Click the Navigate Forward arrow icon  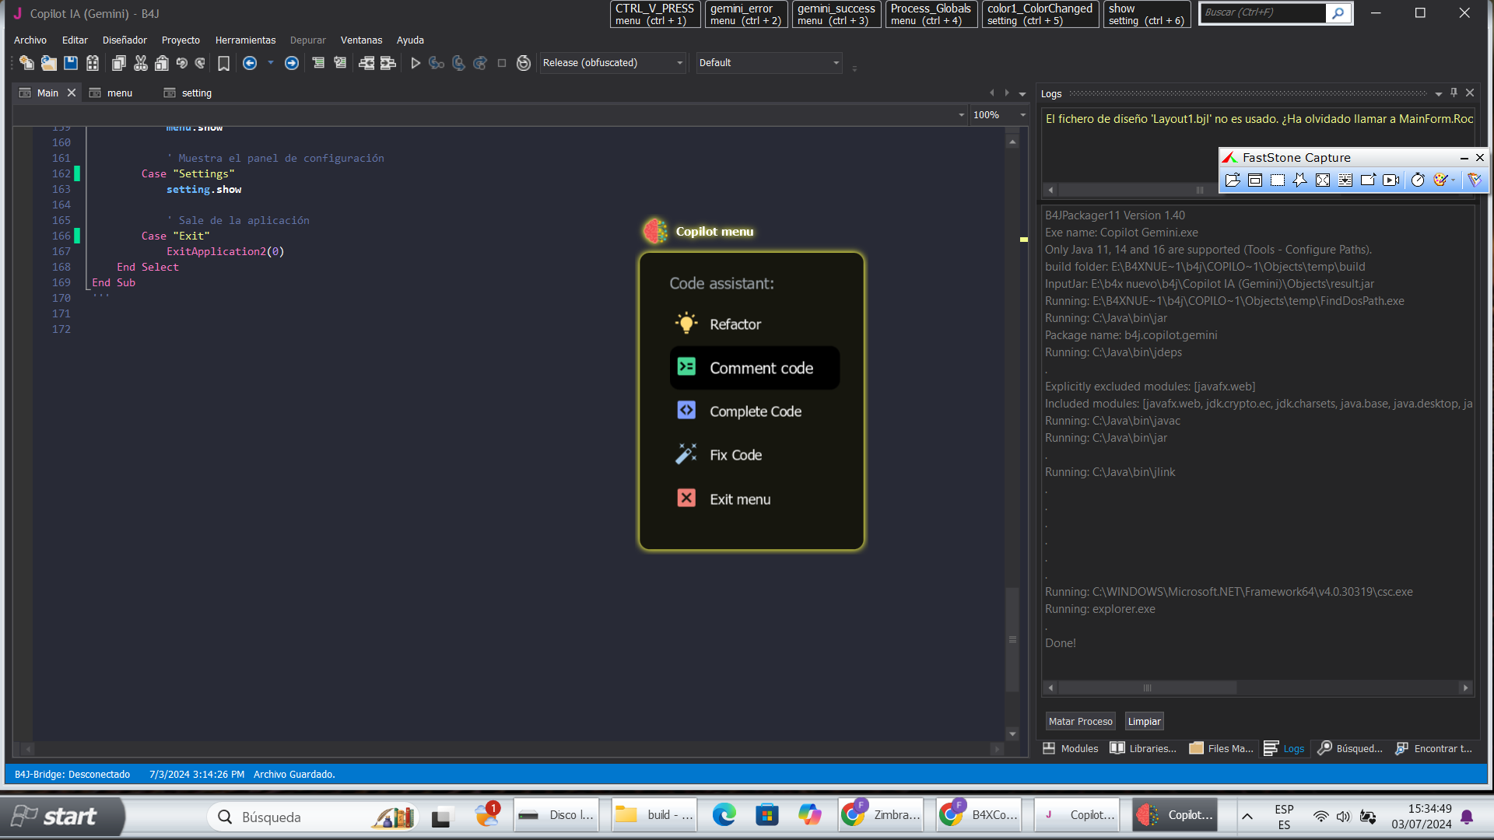tap(292, 63)
